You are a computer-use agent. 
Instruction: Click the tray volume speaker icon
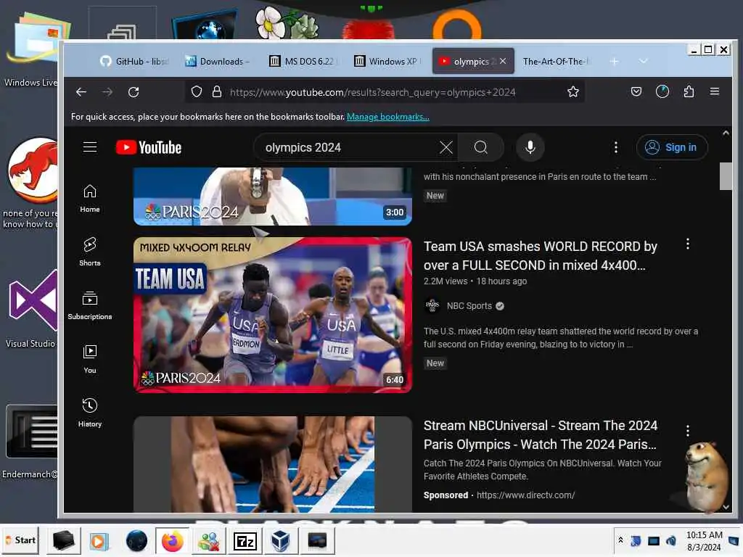[x=671, y=540]
